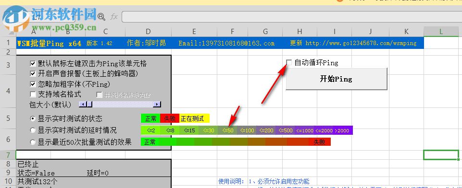462x188 pixels.
Task: Click the 延时=0 text
Action: pos(98,173)
